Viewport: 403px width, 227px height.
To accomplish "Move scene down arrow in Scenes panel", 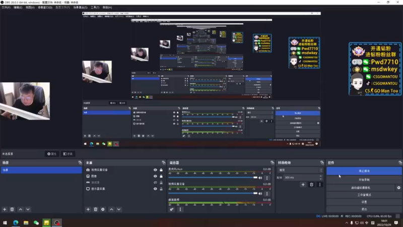I will click(28, 209).
